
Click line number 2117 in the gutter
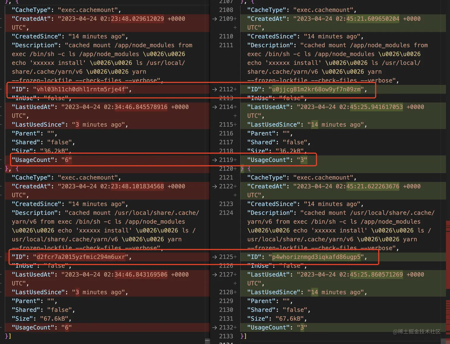click(226, 142)
